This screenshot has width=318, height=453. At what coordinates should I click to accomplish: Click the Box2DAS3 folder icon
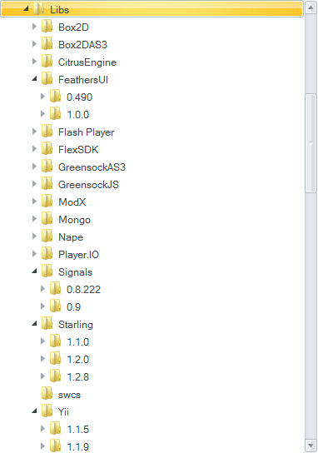(47, 44)
